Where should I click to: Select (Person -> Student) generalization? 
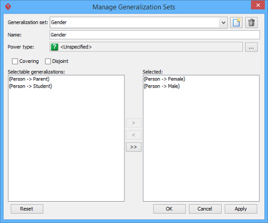point(31,86)
